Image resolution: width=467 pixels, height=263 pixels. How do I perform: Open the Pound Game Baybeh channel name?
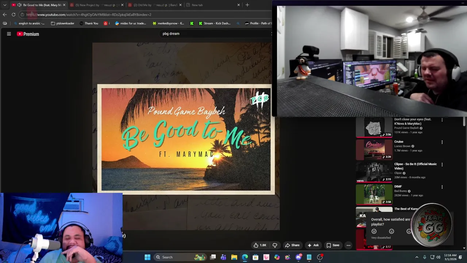coord(406,128)
